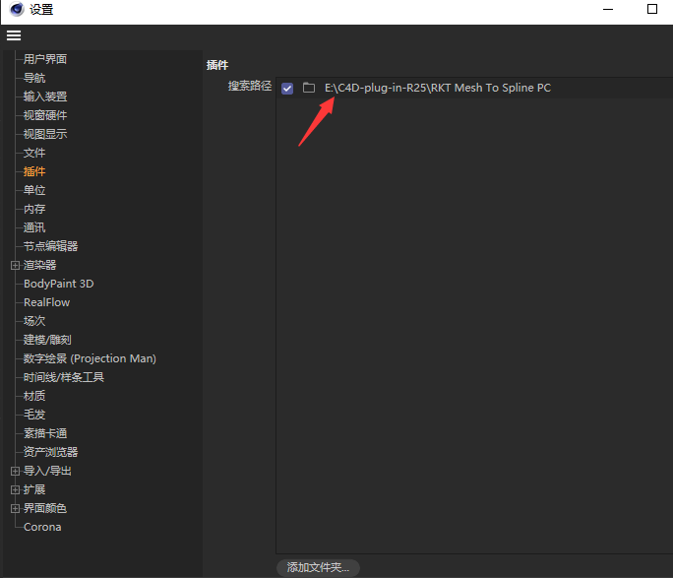673x578 pixels.
Task: Click the 插件 panel heading
Action: click(217, 65)
